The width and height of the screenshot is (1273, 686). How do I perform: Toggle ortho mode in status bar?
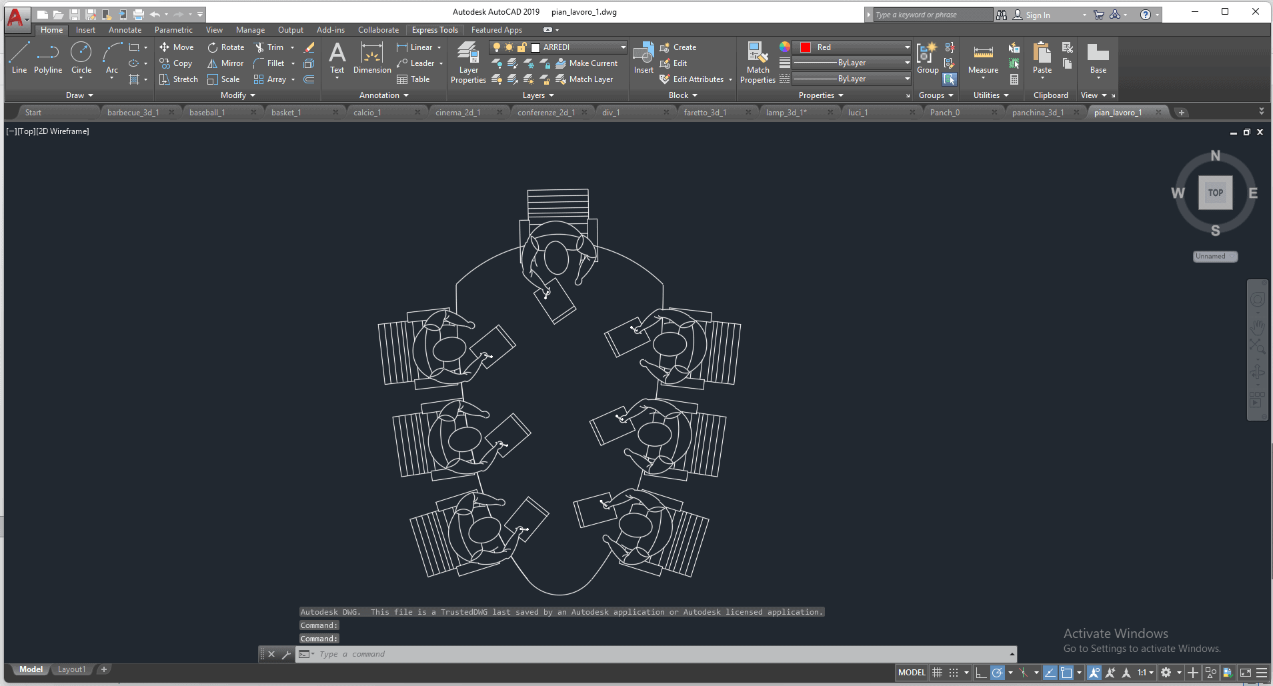coord(980,673)
